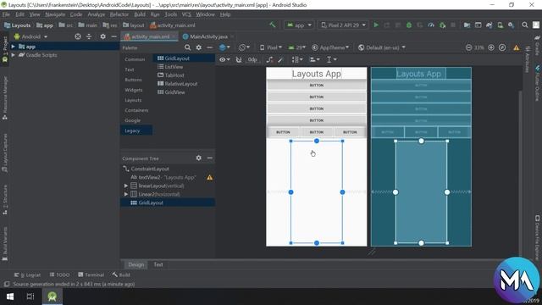The width and height of the screenshot is (542, 305).
Task: Select the Layouts palette category
Action: click(133, 100)
